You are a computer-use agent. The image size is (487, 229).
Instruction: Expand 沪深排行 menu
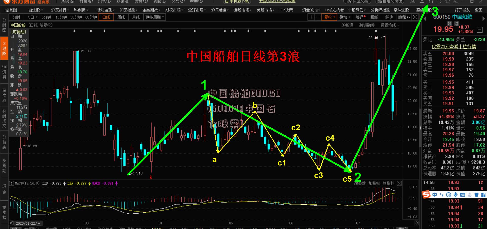[x=60, y=10]
